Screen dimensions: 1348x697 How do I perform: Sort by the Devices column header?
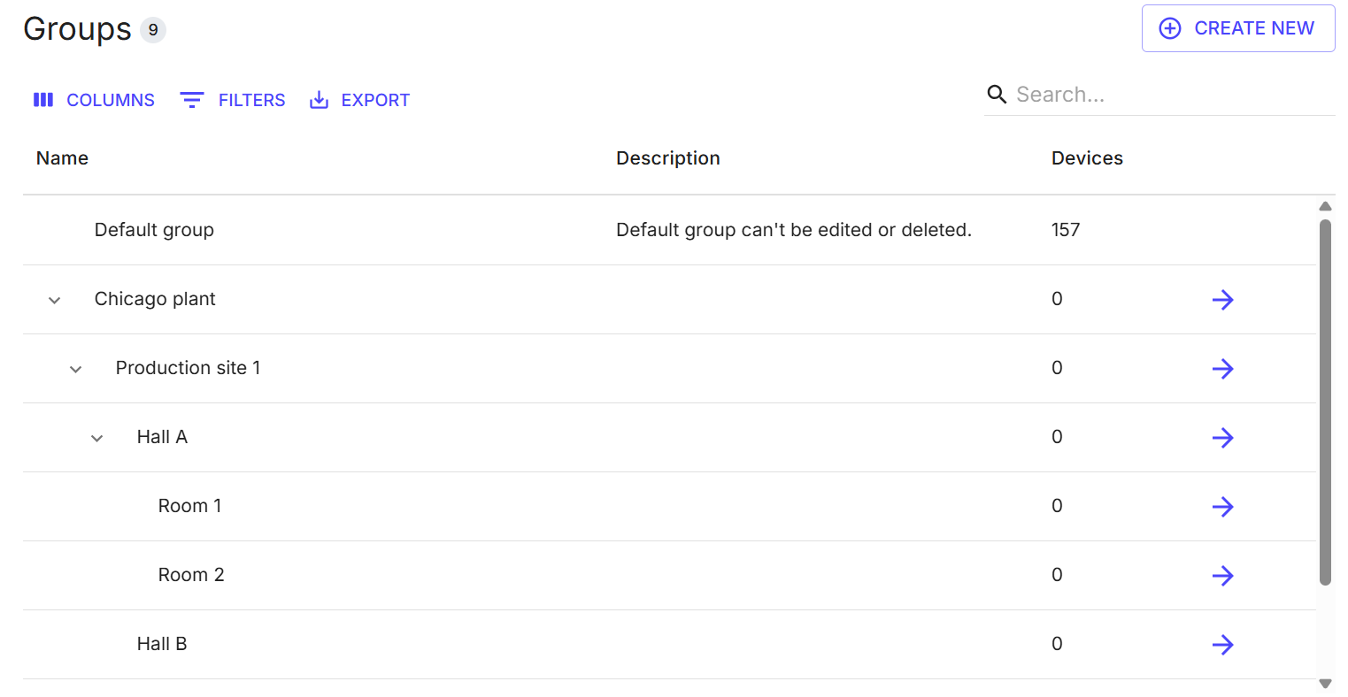tap(1087, 158)
